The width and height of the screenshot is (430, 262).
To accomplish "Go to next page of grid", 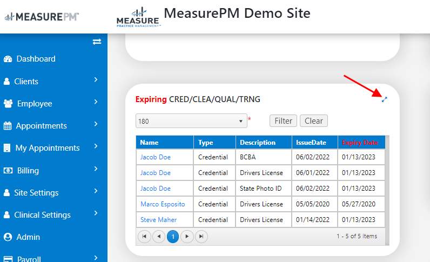I will pos(187,237).
